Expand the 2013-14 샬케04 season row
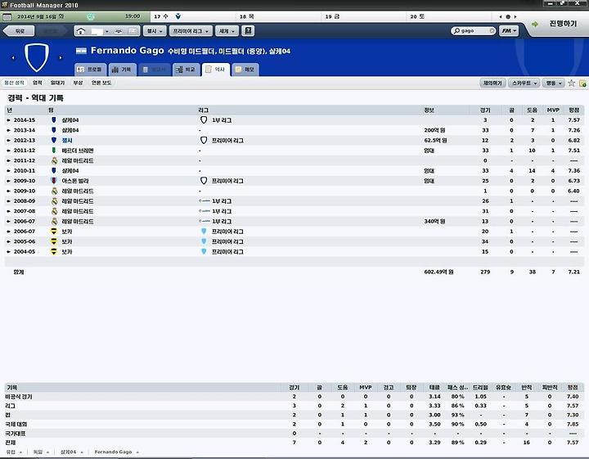 [x=8, y=130]
